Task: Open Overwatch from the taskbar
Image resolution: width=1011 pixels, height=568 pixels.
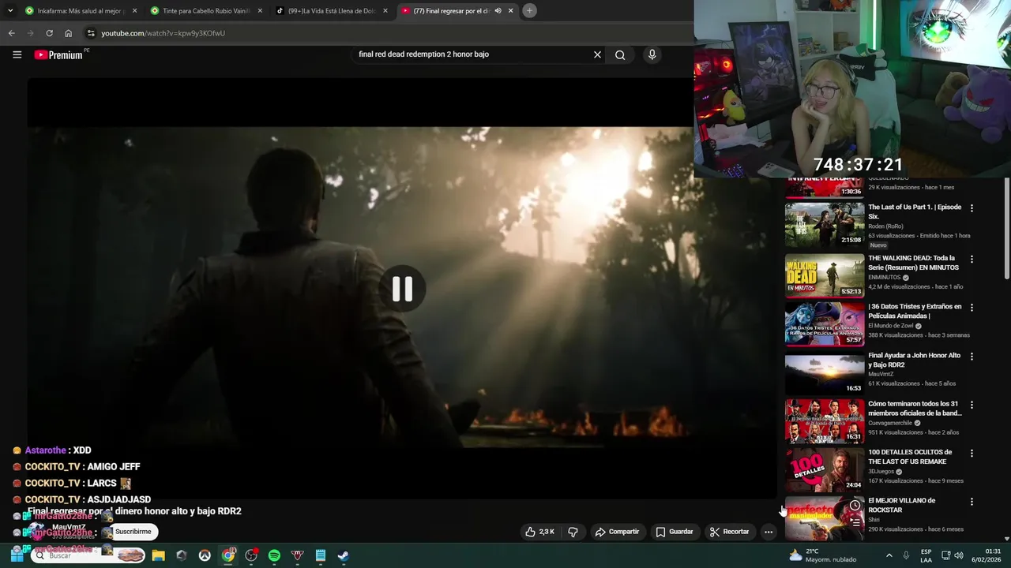Action: coord(205,555)
